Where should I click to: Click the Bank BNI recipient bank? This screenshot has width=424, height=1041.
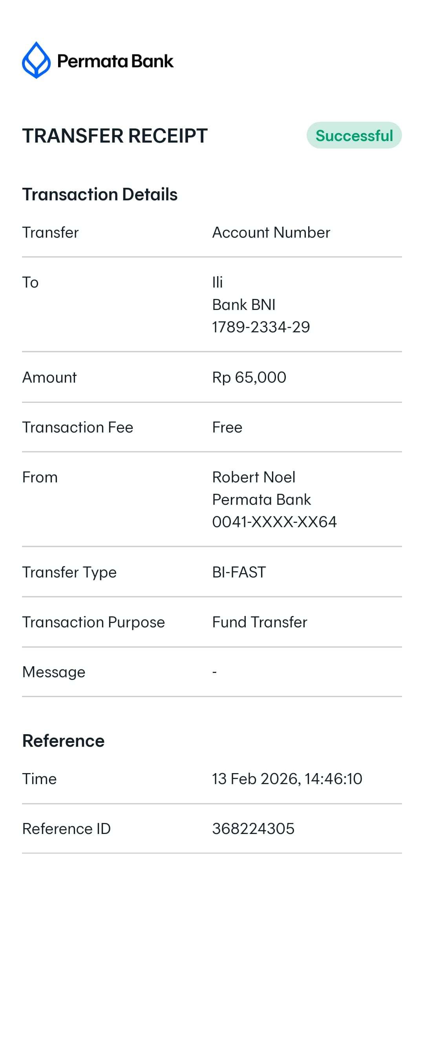(x=243, y=304)
